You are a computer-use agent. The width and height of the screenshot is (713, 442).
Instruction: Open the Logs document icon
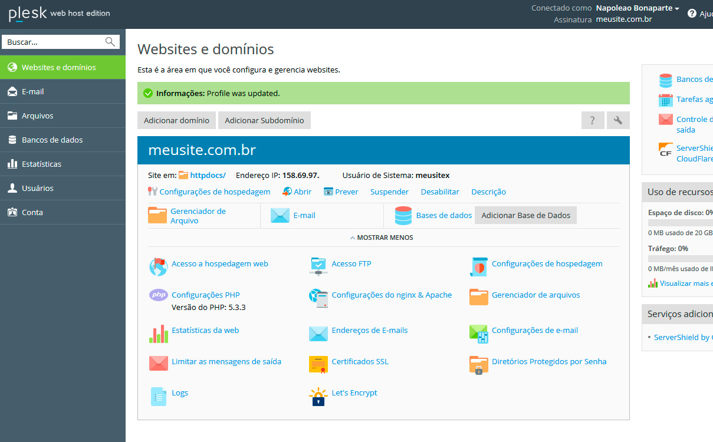pyautogui.click(x=158, y=396)
